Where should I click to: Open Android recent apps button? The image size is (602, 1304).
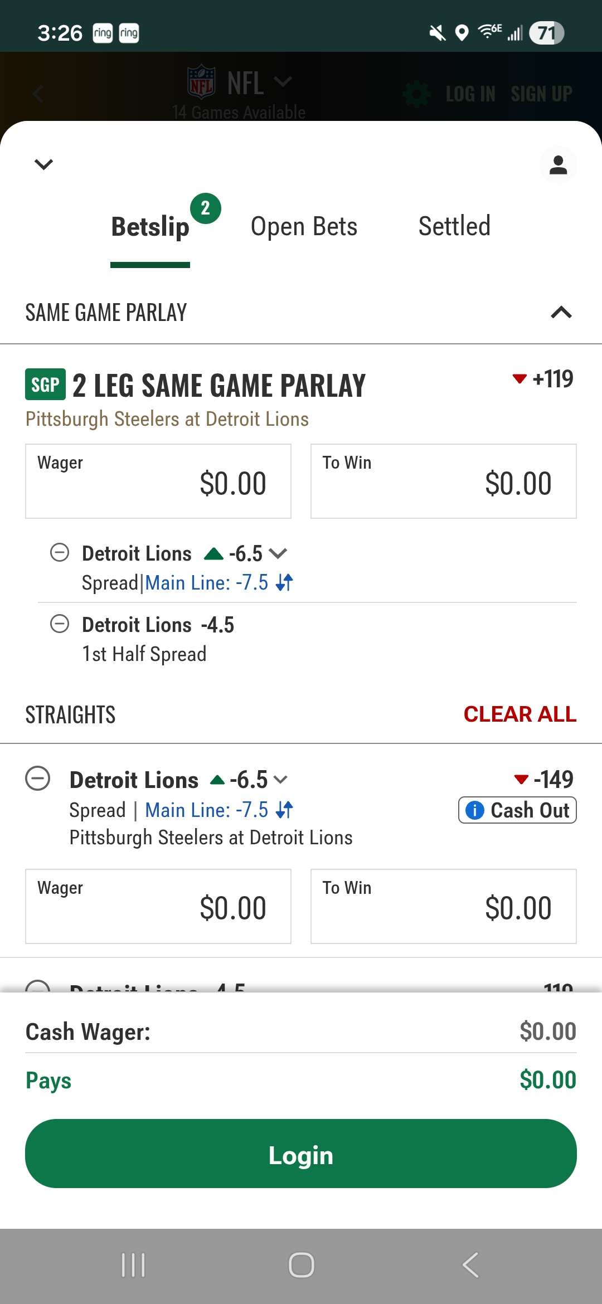[x=133, y=1265]
